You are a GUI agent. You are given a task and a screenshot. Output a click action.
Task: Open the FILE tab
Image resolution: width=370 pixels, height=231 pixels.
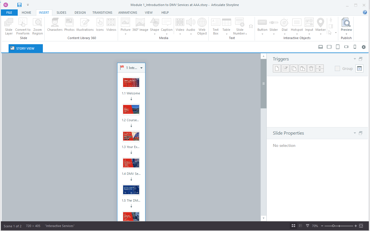(9, 13)
